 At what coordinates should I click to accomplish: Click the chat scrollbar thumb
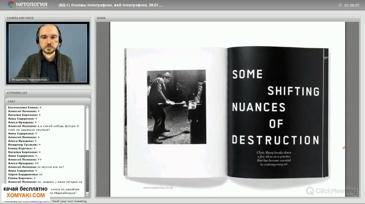[x=87, y=170]
